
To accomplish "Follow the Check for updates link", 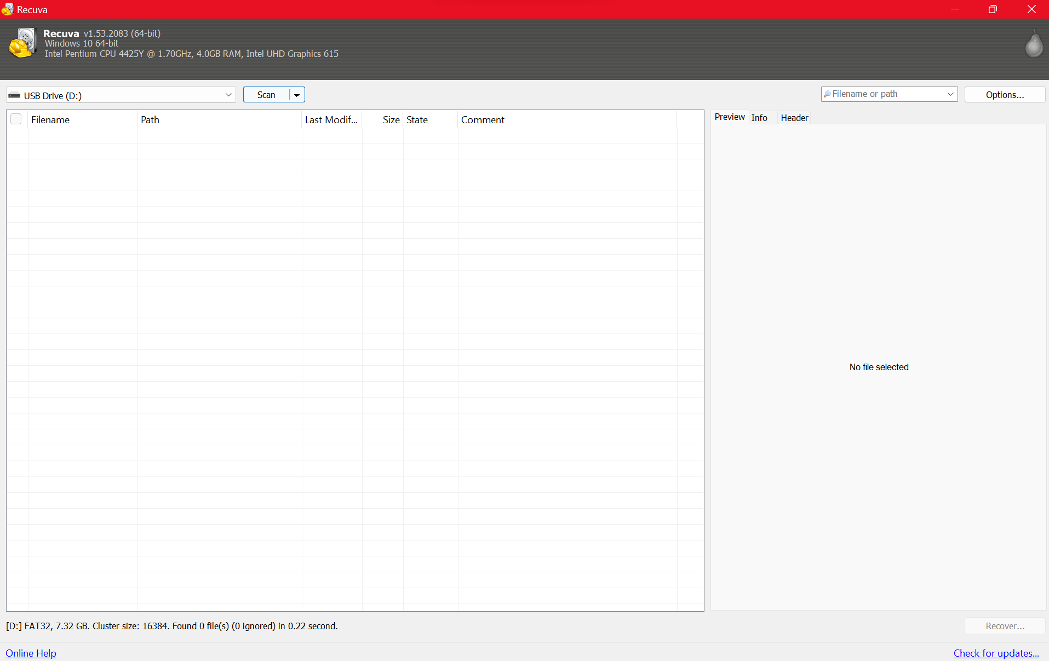I will (996, 653).
